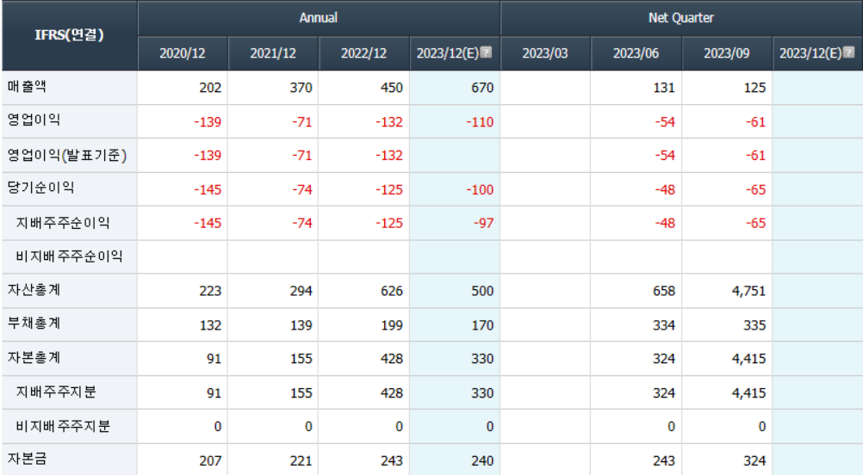Select the 자산총계 row label
This screenshot has height=475, width=863.
point(34,290)
